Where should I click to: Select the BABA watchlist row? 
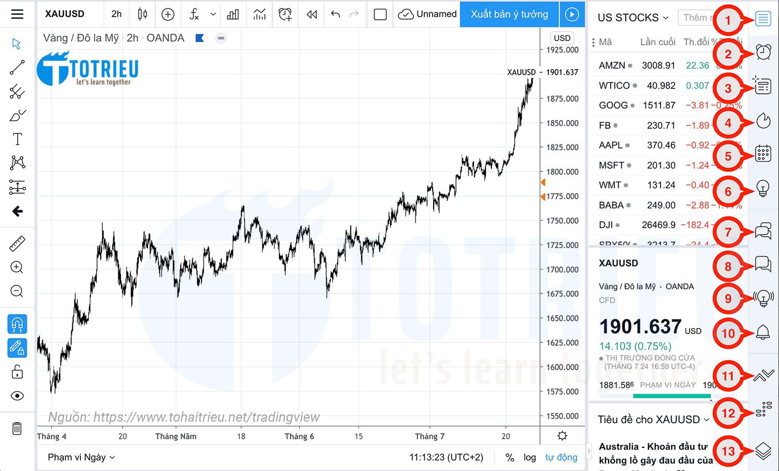[668, 206]
